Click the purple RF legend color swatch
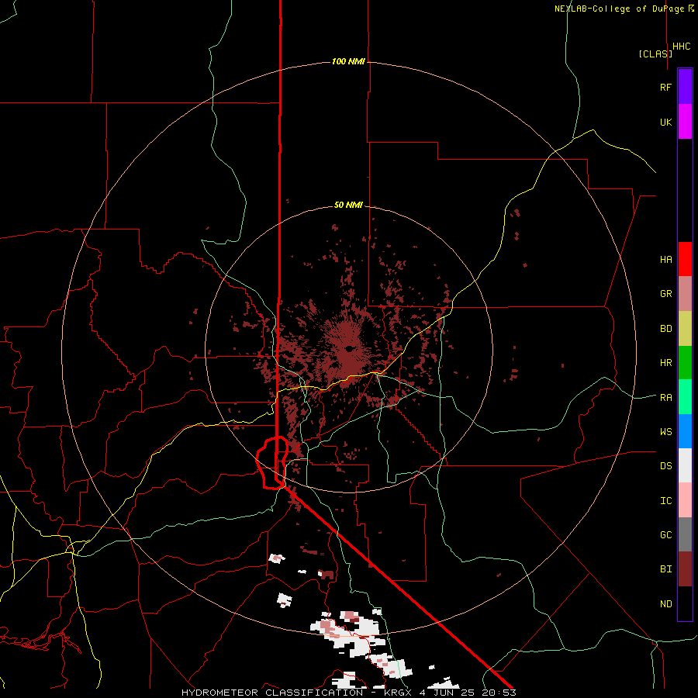This screenshot has height=698, width=698. pos(685,87)
